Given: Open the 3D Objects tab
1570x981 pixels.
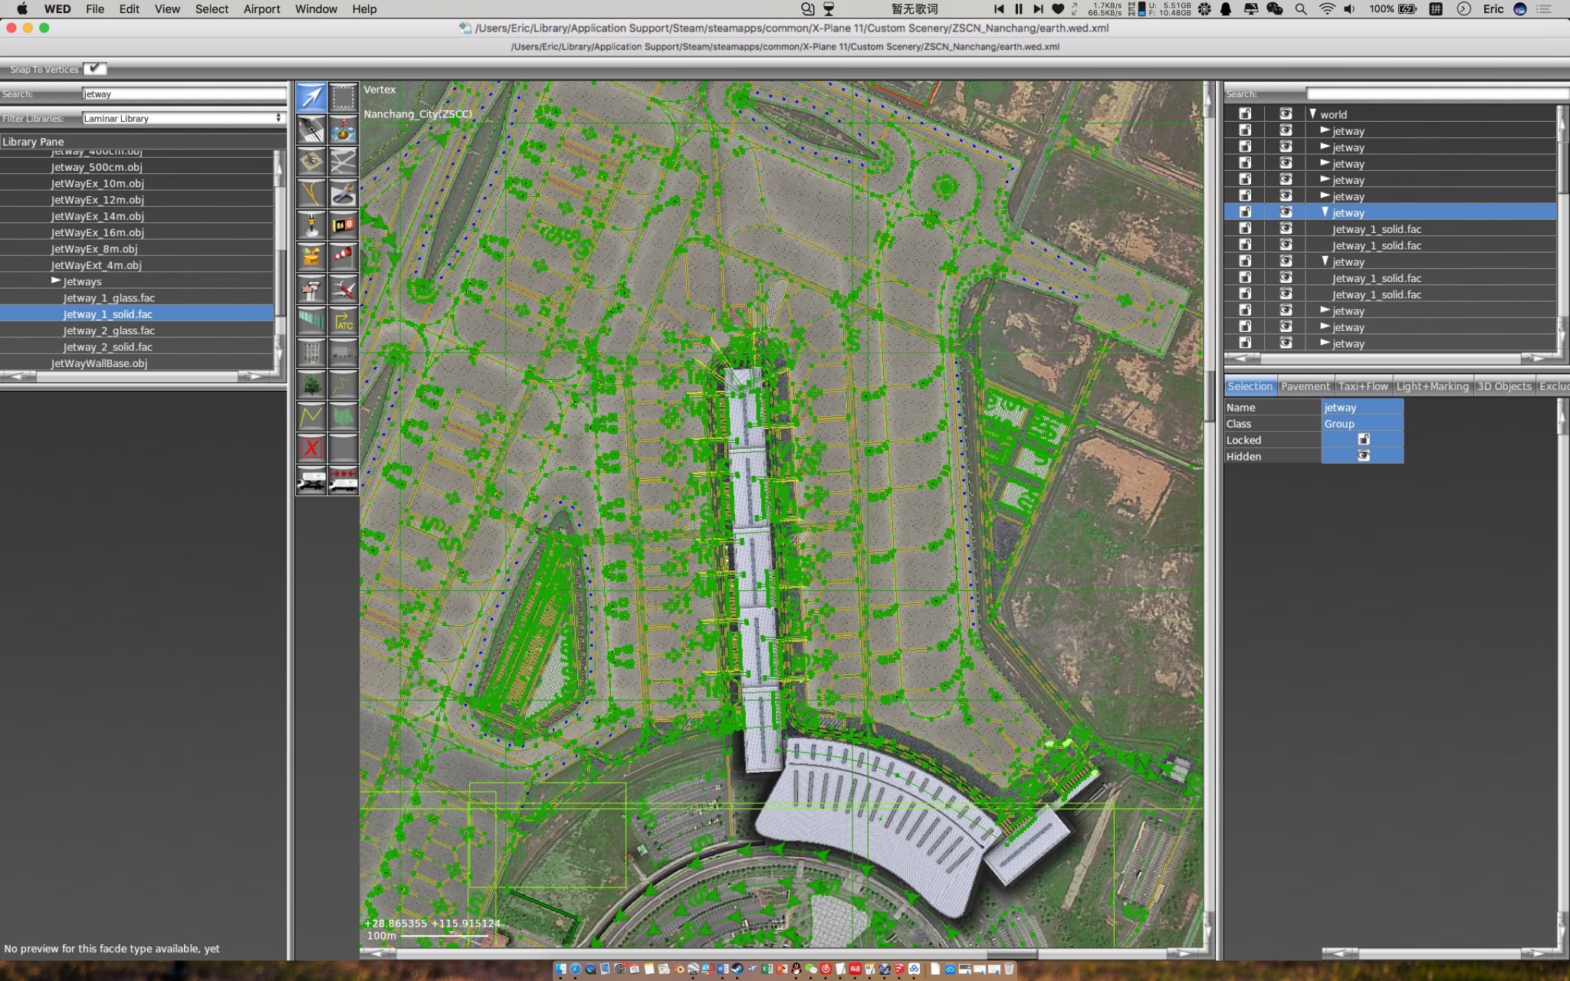Looking at the screenshot, I should tap(1503, 386).
